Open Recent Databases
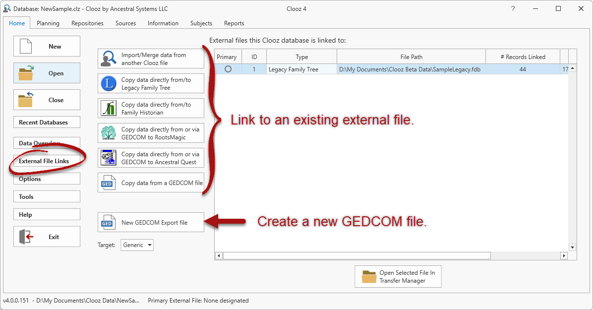 47,122
